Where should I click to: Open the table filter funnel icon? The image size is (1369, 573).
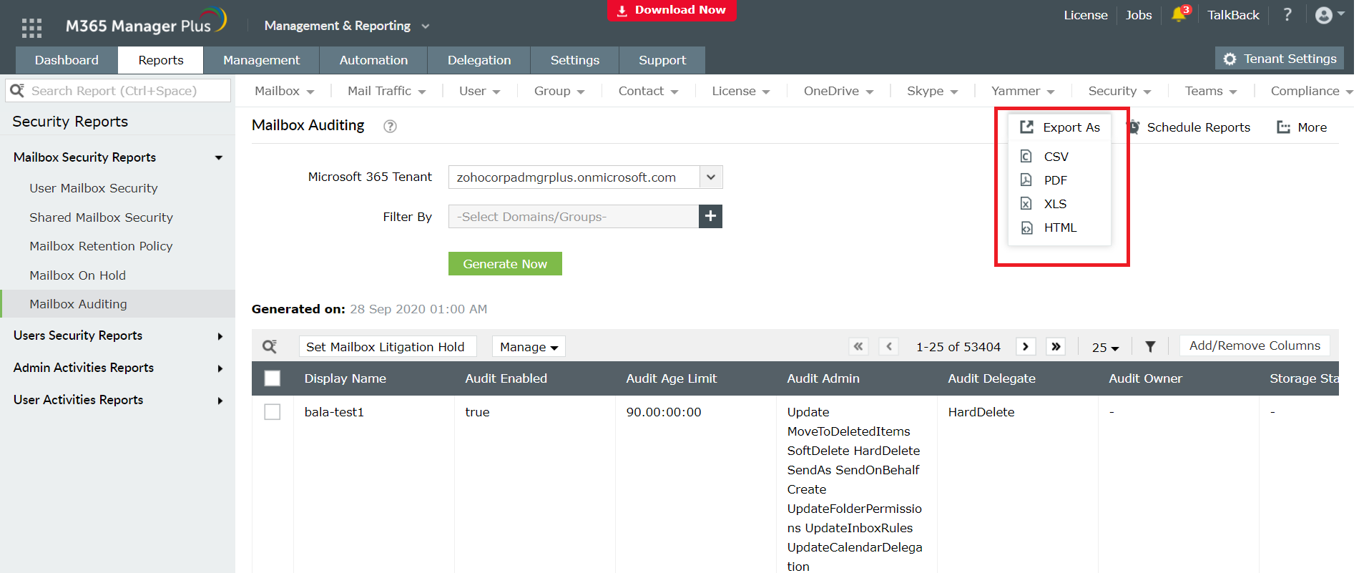click(1150, 347)
